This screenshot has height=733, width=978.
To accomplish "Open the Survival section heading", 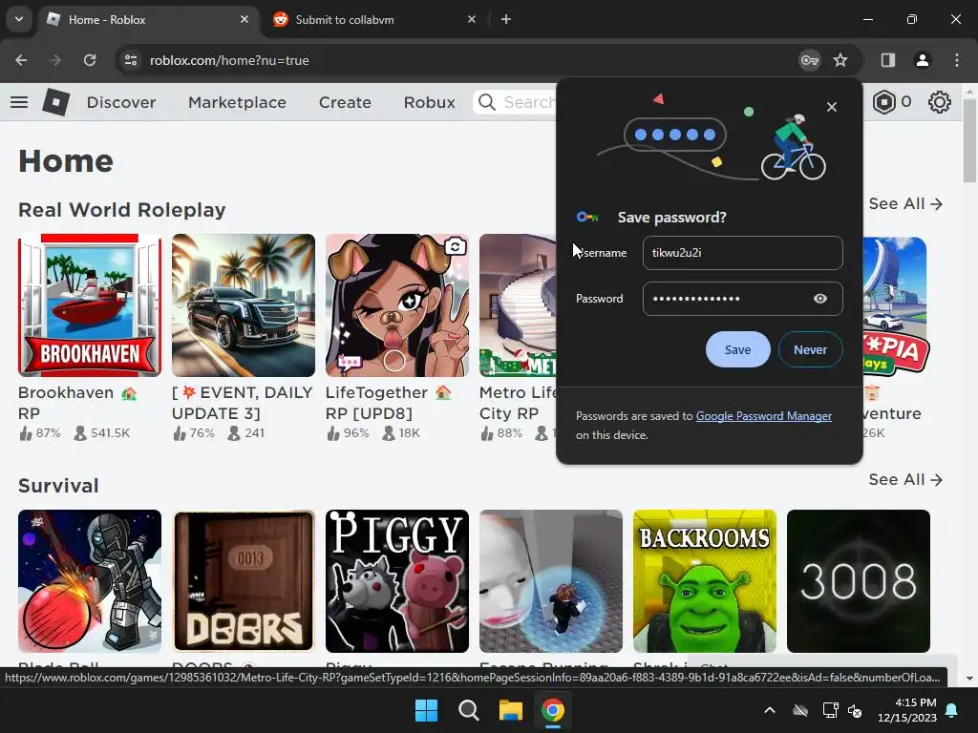I will [58, 486].
